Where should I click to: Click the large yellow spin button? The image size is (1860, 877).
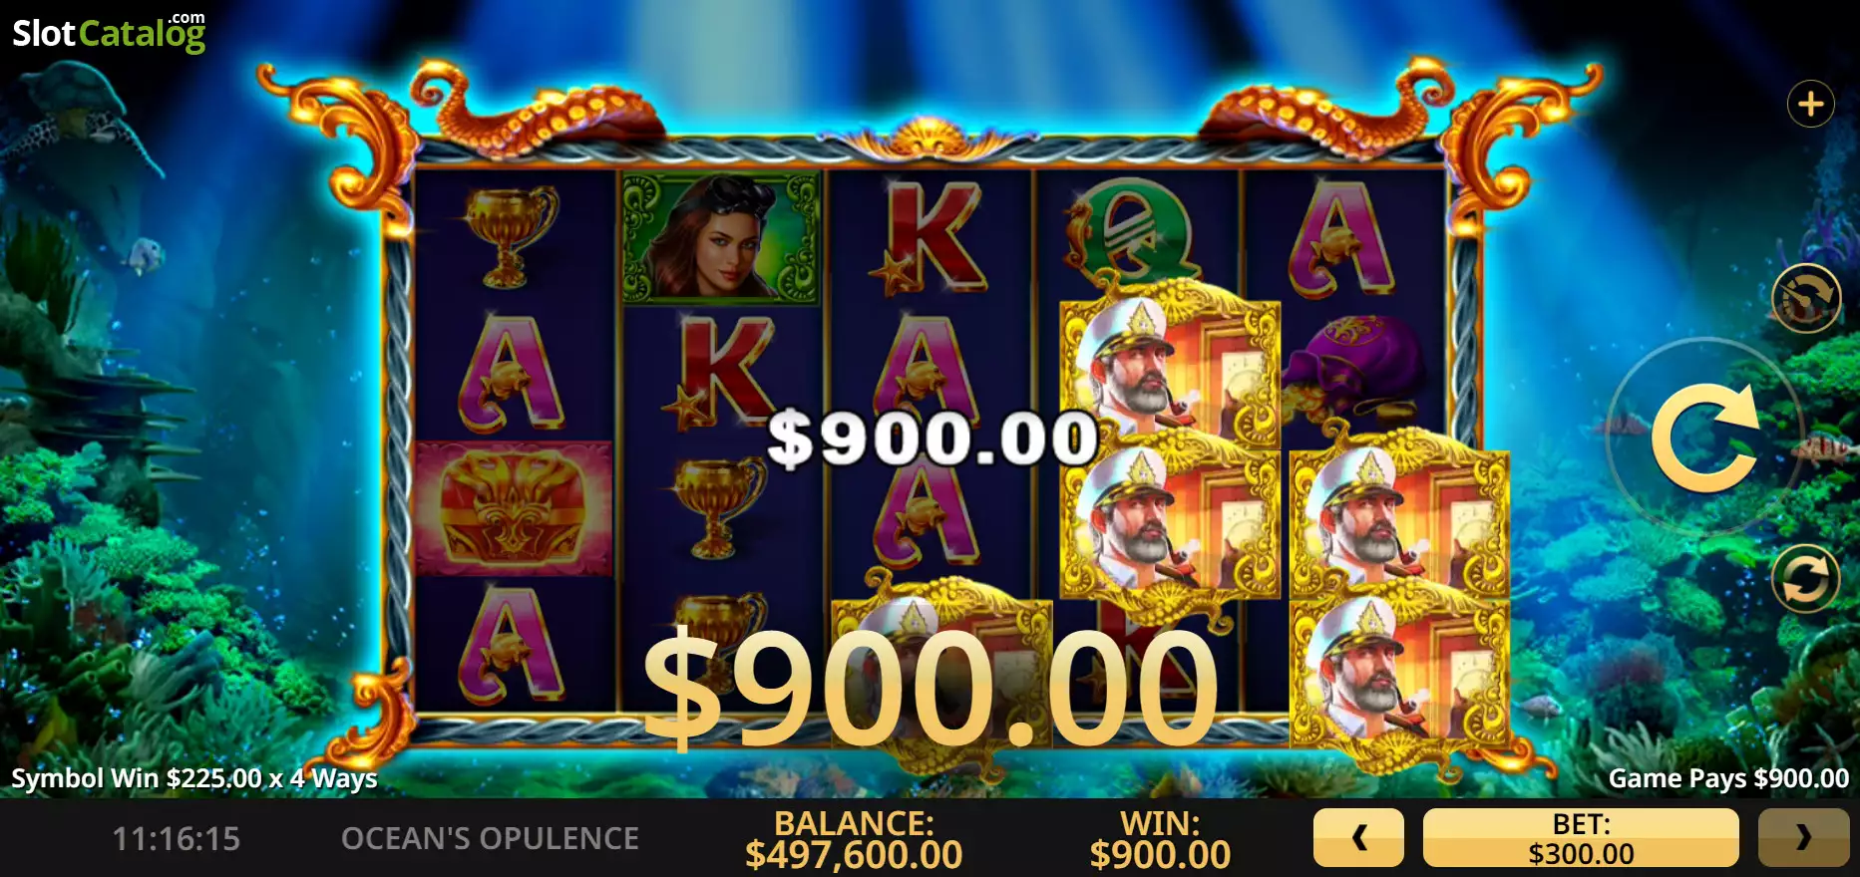(1705, 437)
